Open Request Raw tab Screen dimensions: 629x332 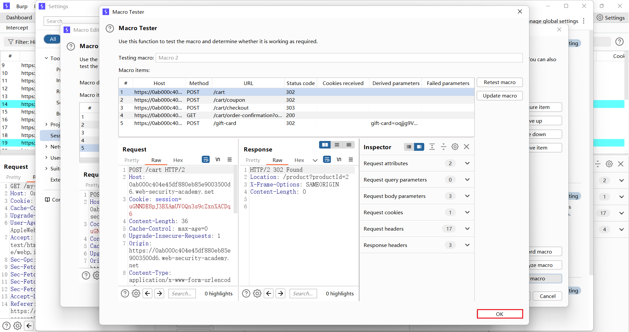(156, 160)
